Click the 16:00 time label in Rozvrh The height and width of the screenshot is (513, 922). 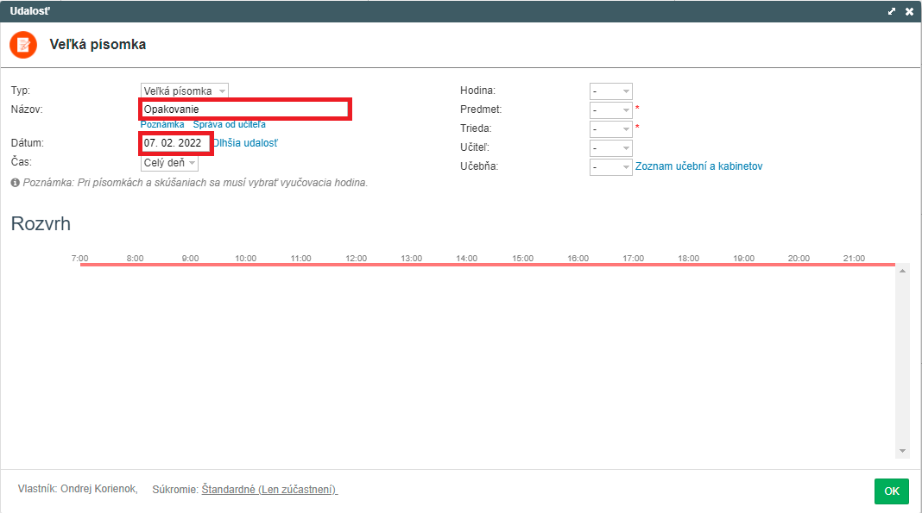pyautogui.click(x=578, y=259)
